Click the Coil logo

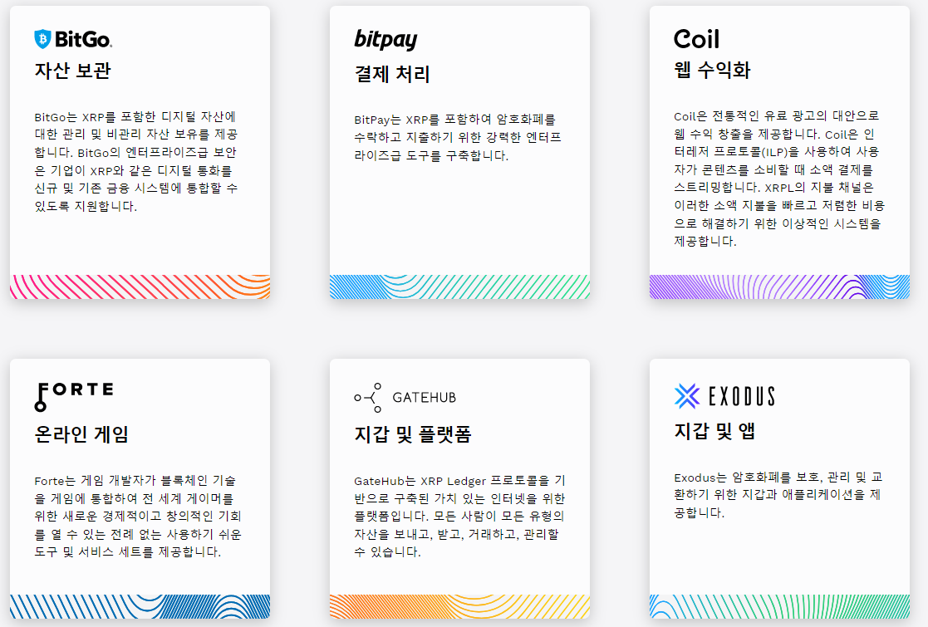pos(696,39)
